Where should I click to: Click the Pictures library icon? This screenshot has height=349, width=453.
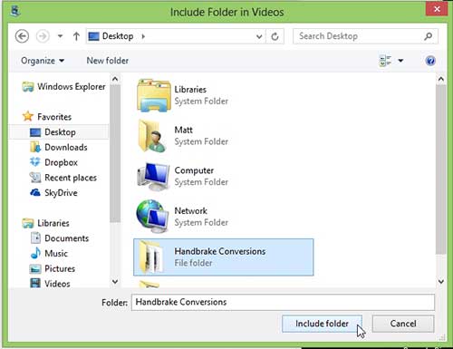click(x=35, y=268)
